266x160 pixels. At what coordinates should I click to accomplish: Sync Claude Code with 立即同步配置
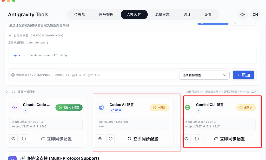[x=56, y=139]
